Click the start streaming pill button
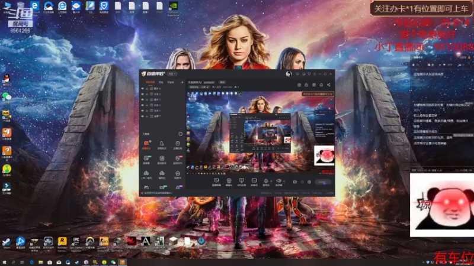This screenshot has width=474, height=266. 323,182
